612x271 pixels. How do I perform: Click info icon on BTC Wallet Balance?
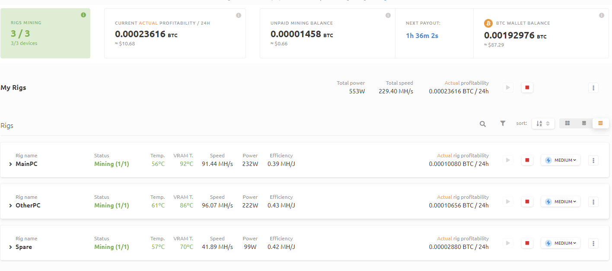click(x=601, y=16)
